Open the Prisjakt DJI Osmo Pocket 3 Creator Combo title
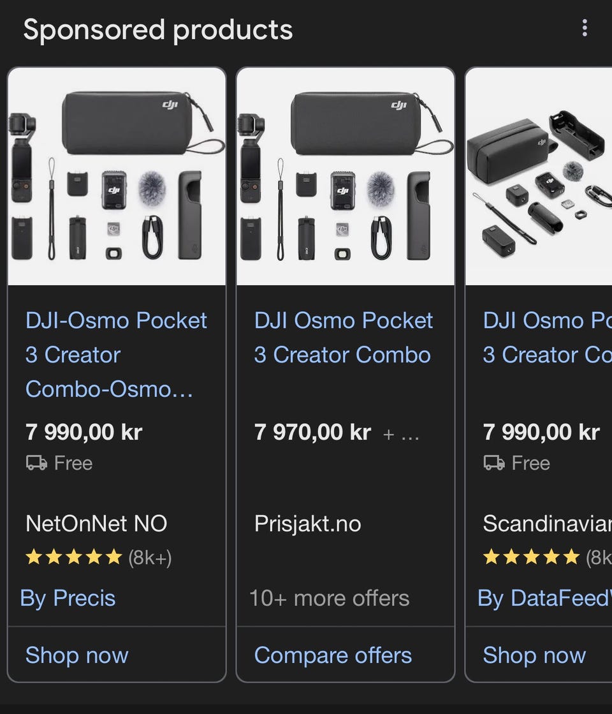The image size is (612, 714). pyautogui.click(x=343, y=338)
